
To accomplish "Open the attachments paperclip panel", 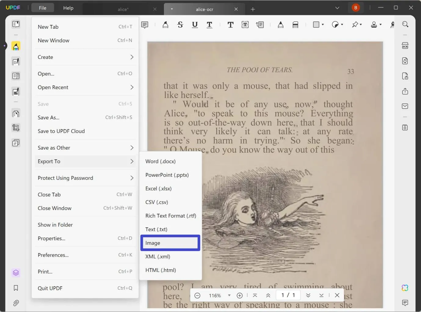I will coord(16,303).
